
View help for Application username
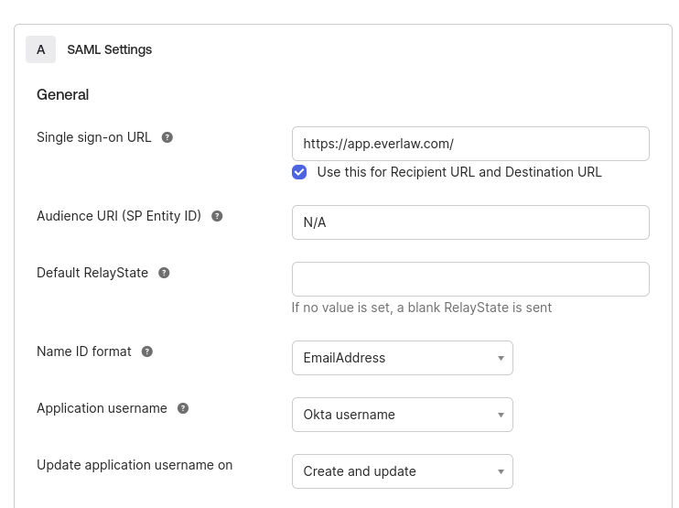183,408
